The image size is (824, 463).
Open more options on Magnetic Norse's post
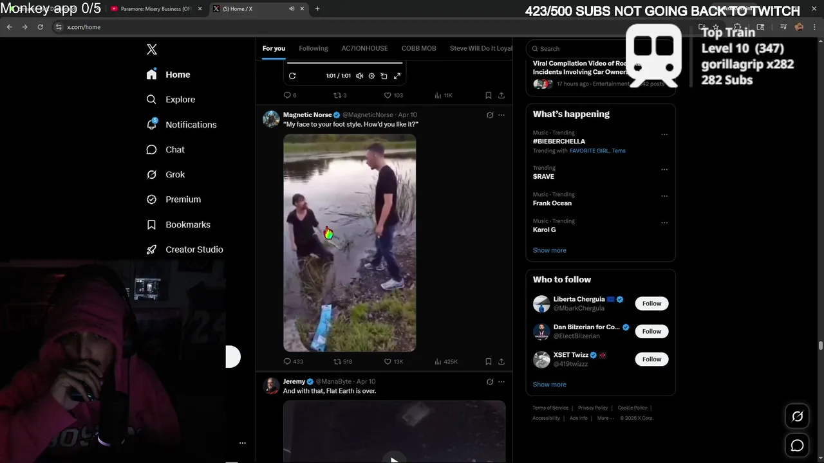click(x=501, y=115)
